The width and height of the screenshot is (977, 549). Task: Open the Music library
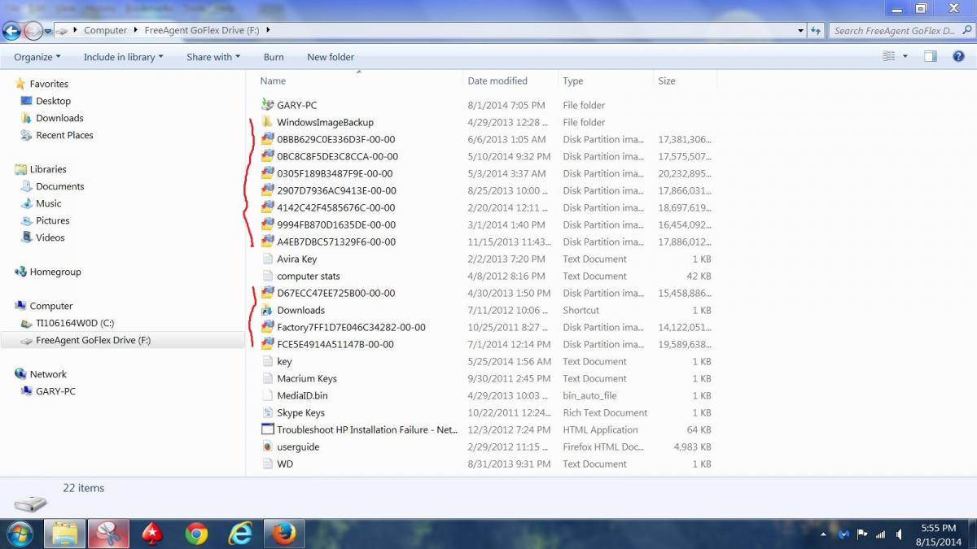[48, 203]
